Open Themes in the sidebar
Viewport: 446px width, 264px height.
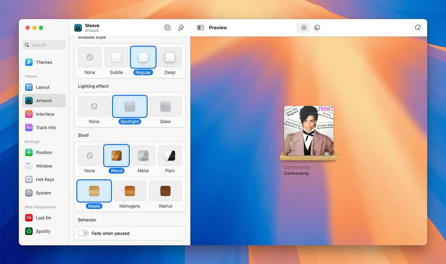point(44,62)
